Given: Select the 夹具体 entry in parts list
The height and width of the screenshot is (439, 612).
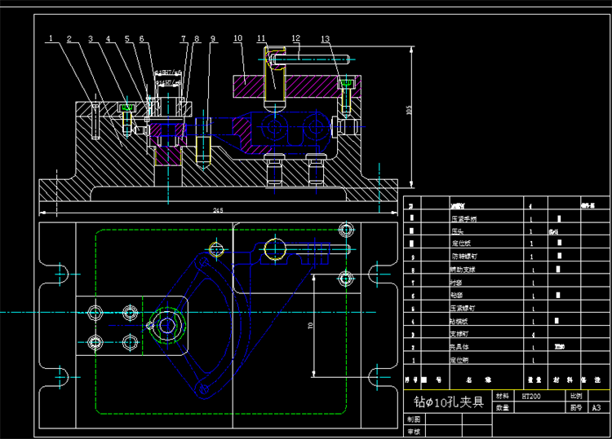Looking at the screenshot, I should pyautogui.click(x=459, y=347).
